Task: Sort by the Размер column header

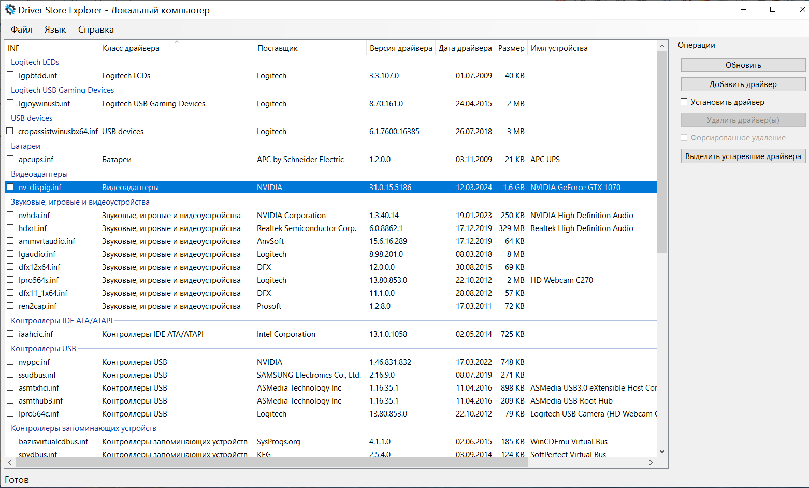Action: tap(511, 48)
